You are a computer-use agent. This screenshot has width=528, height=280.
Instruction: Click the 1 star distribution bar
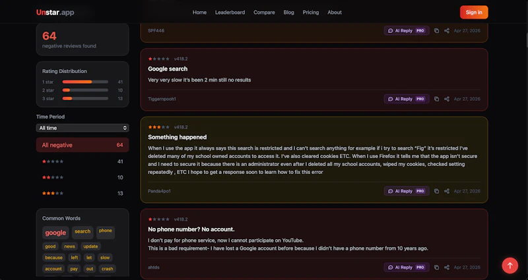click(85, 82)
